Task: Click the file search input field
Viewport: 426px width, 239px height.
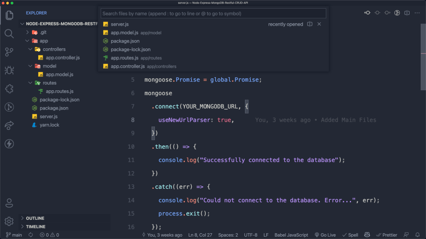Action: pos(213,14)
